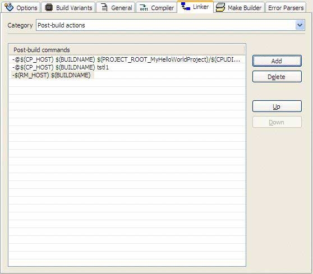
Task: Click the Linker tab blocks icon
Action: [186, 7]
